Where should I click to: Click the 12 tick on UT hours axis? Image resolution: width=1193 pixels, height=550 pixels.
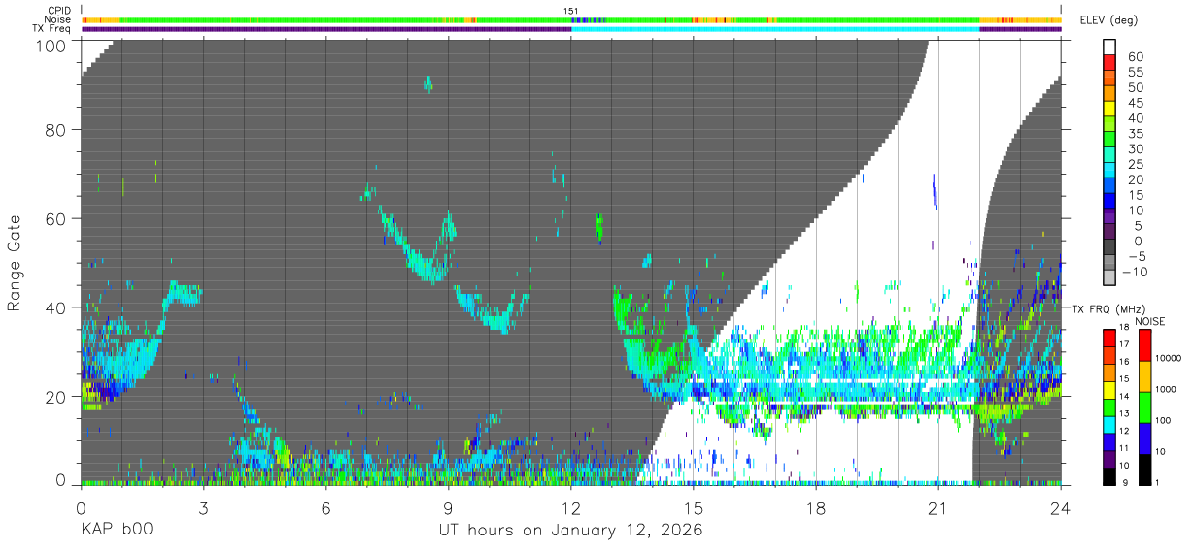pyautogui.click(x=571, y=507)
